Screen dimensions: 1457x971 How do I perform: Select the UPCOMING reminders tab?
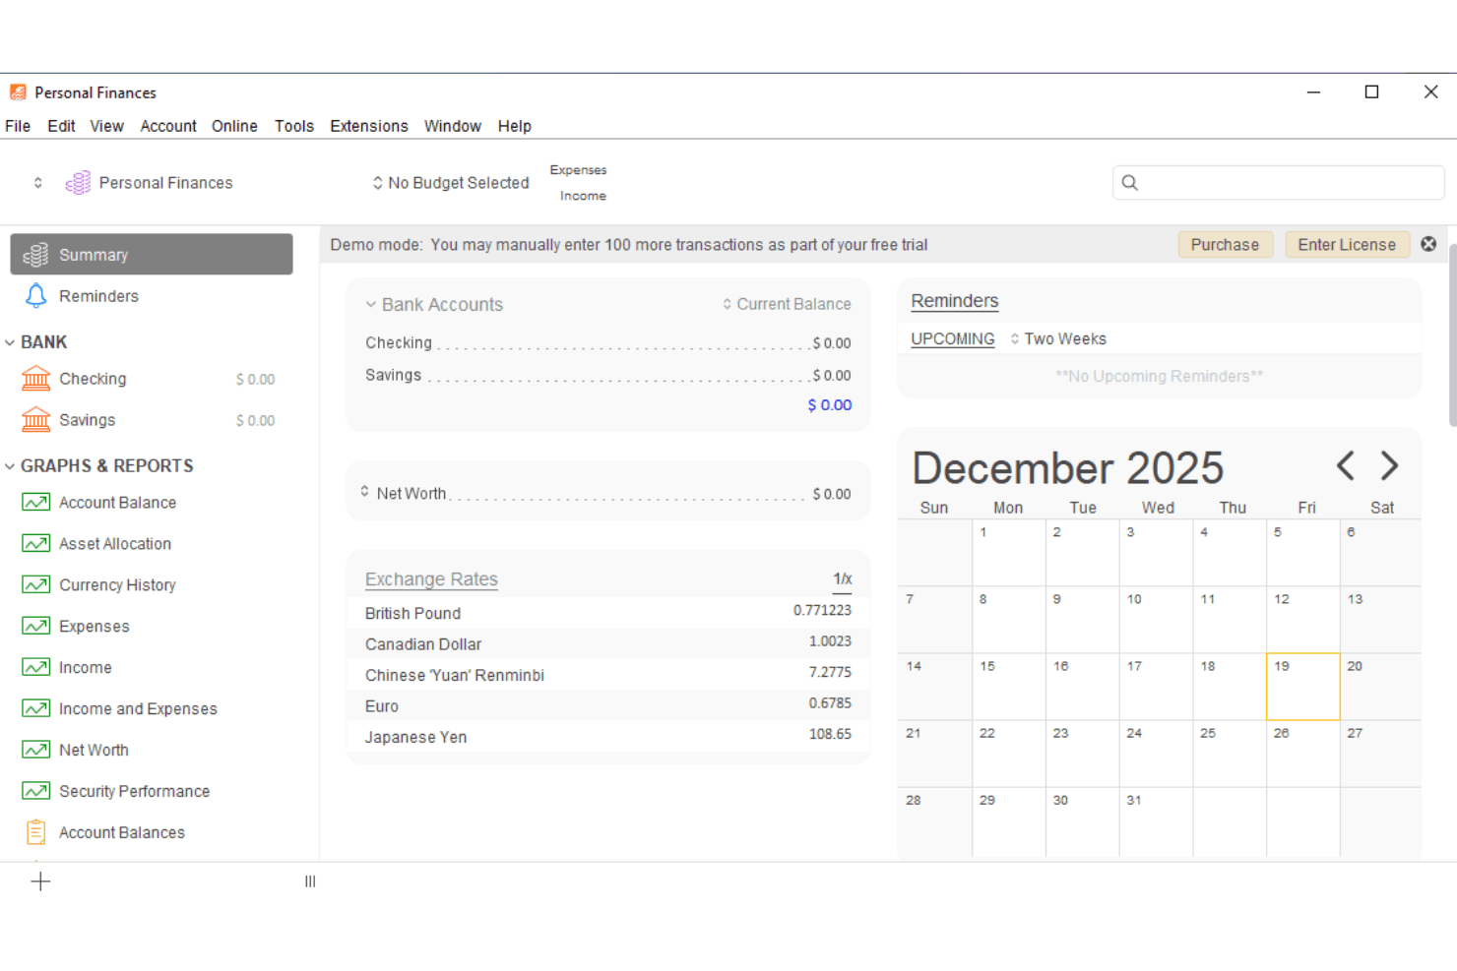pyautogui.click(x=953, y=339)
